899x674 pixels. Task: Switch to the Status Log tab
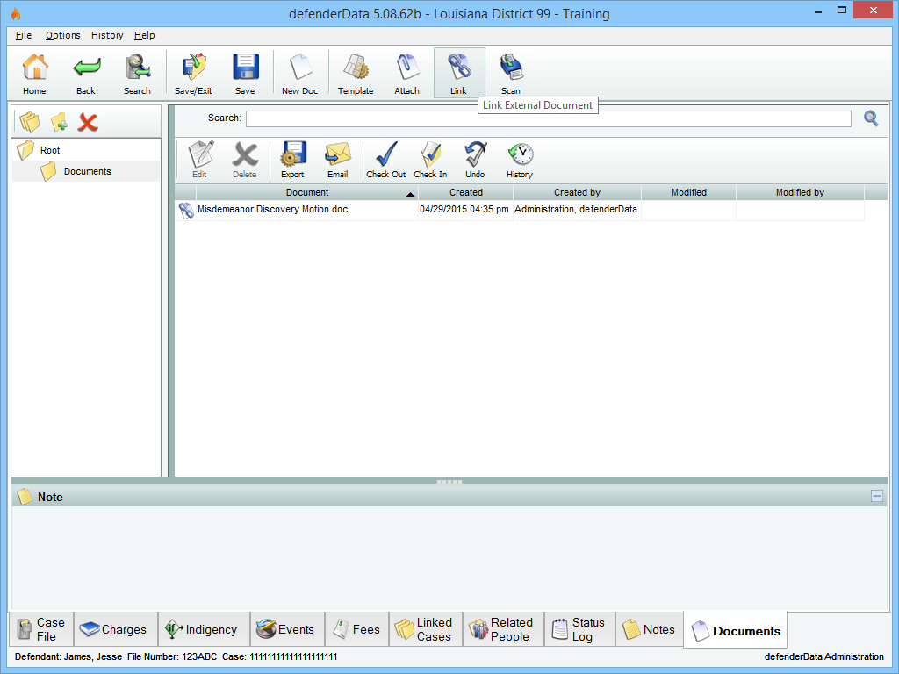pyautogui.click(x=579, y=629)
